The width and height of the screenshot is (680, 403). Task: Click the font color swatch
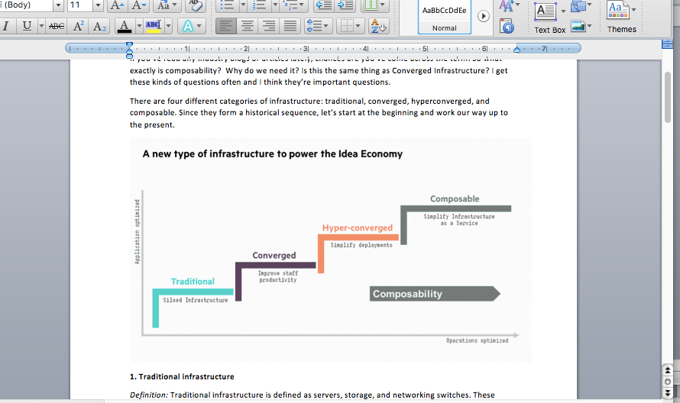pos(125,26)
